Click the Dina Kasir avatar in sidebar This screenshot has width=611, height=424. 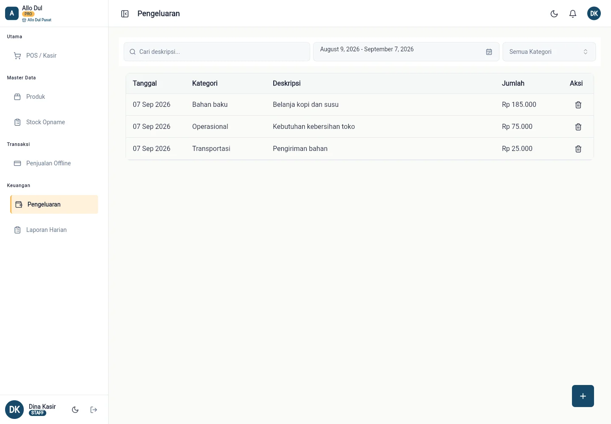(x=14, y=410)
